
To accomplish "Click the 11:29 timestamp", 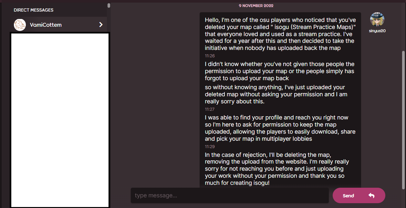I will click(210, 147).
